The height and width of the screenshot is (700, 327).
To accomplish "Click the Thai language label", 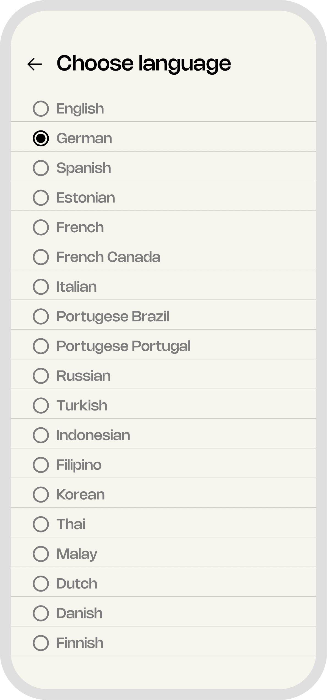I will point(71,524).
